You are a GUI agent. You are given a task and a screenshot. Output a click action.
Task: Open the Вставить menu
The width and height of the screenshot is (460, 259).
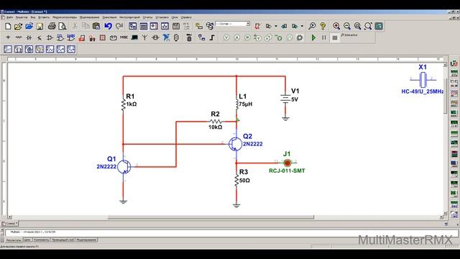44,17
